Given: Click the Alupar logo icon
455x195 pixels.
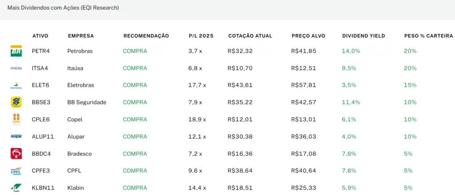Looking at the screenshot, I should coord(16,136).
